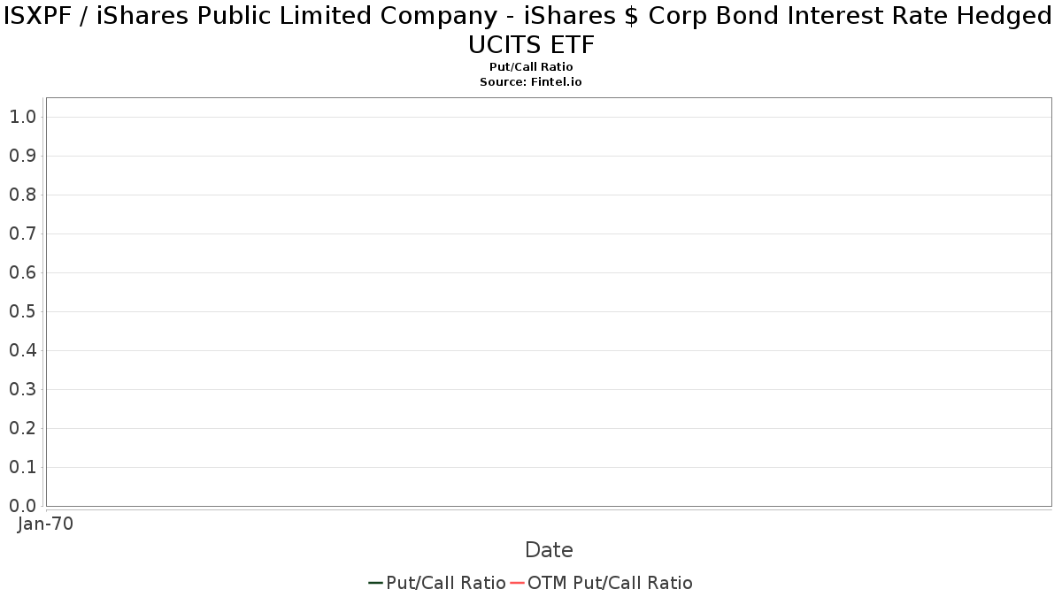Click the 0.9 y-axis label

tap(22, 156)
